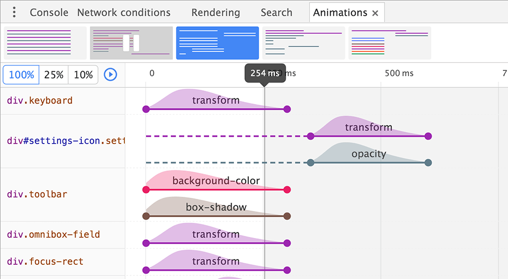Close the Animations tab
Image resolution: width=508 pixels, height=279 pixels.
[375, 13]
